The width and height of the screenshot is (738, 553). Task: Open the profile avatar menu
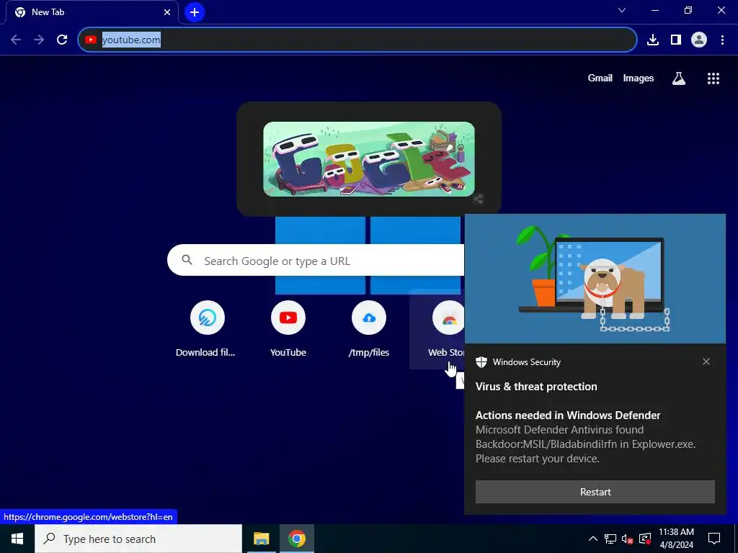click(699, 40)
